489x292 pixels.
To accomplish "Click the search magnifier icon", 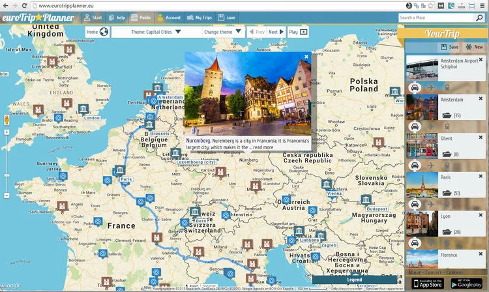I will click(x=479, y=18).
